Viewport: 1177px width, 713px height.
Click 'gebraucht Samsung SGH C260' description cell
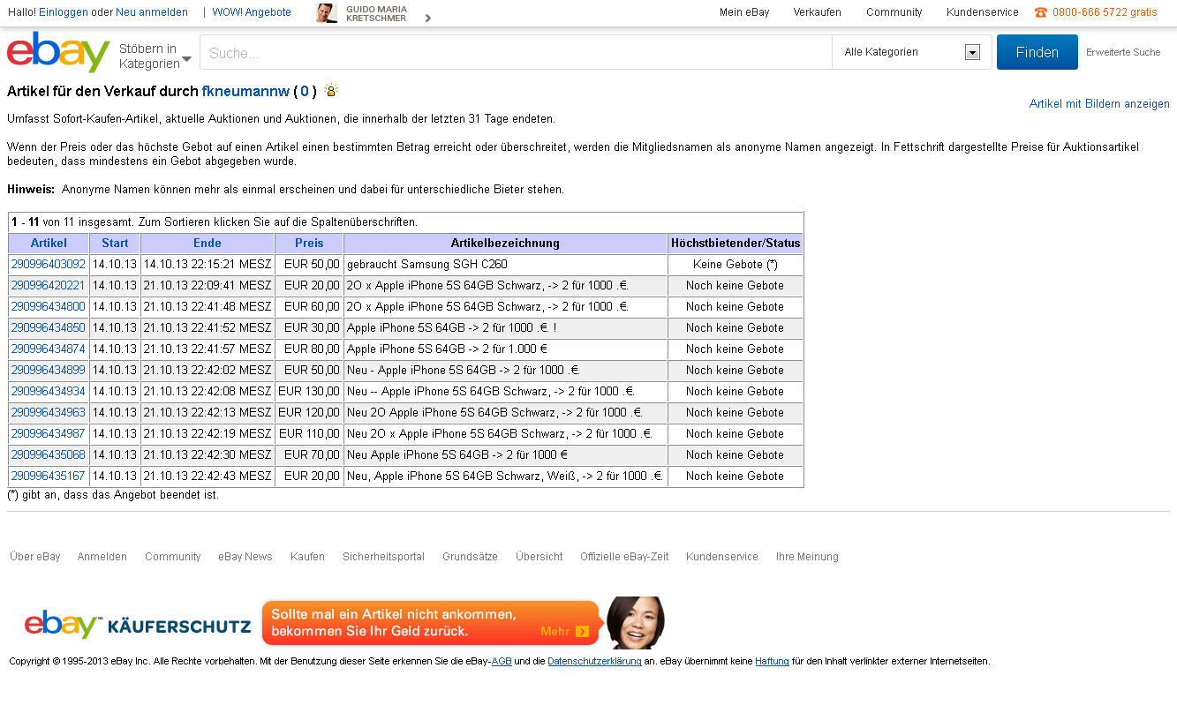tap(505, 265)
